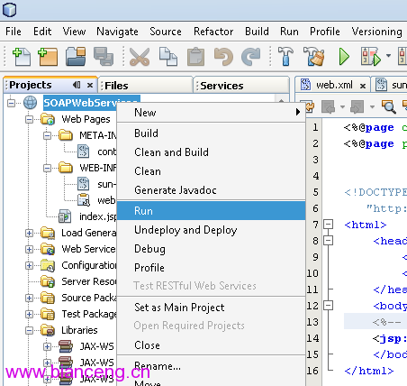Expand the Test Packages node
Image resolution: width=407 pixels, height=386 pixels.
[29, 314]
